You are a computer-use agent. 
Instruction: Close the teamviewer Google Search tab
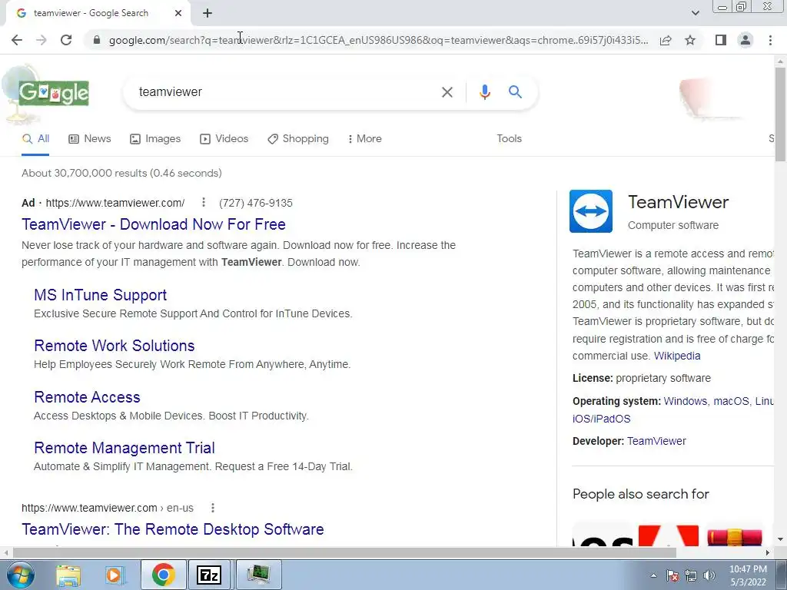[178, 14]
